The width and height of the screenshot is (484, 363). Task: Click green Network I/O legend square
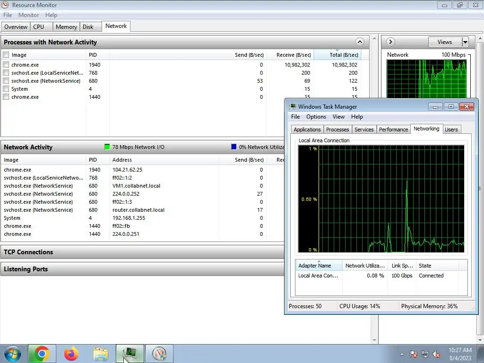(107, 147)
